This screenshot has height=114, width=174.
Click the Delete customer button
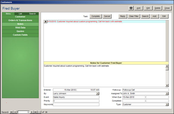158,8
